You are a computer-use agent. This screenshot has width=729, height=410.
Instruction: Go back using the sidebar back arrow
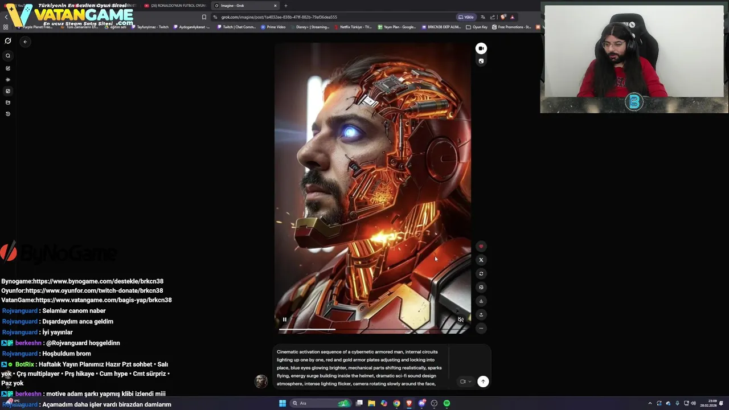click(25, 42)
